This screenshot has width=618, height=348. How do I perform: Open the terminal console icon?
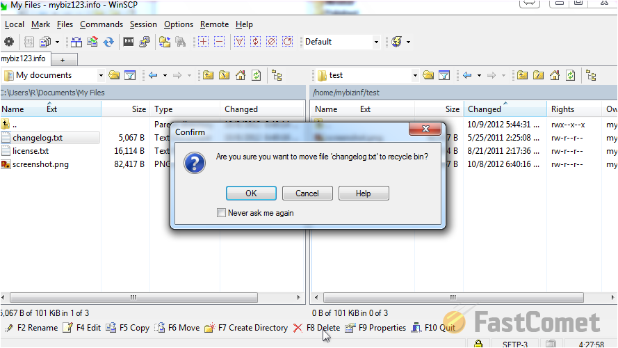129,42
